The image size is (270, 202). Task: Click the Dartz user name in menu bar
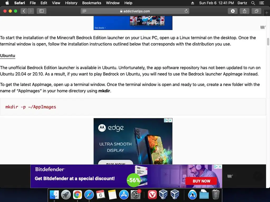point(242,3)
